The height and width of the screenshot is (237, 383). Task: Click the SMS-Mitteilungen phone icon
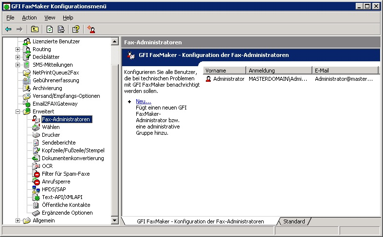pyautogui.click(x=27, y=65)
